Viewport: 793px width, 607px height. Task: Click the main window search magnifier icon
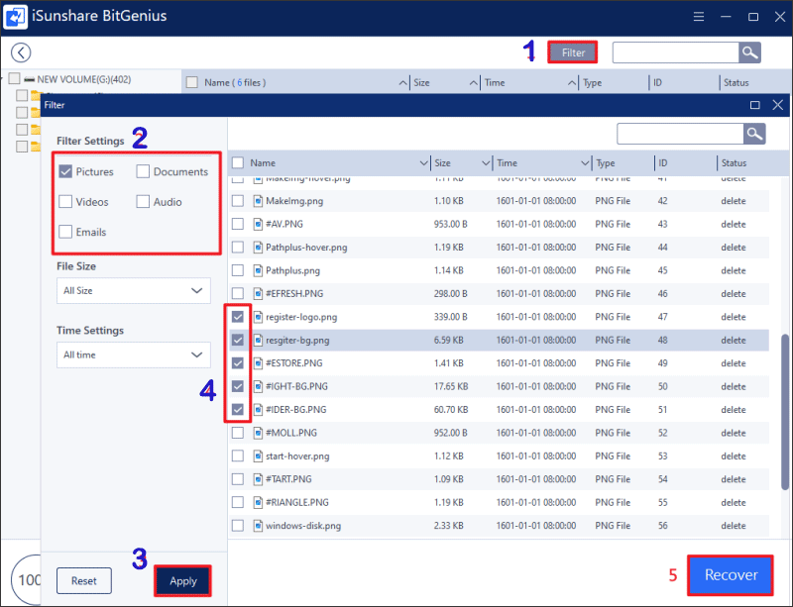[x=750, y=52]
